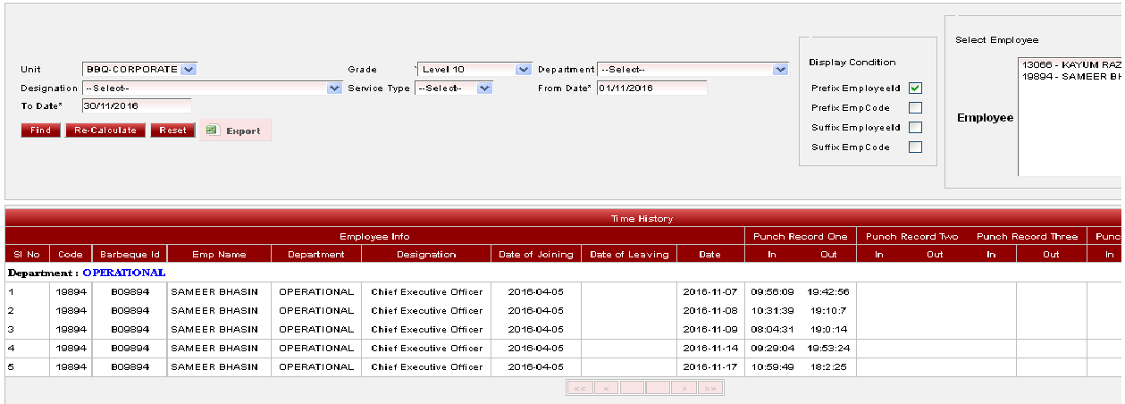Jump to the last results page

click(x=710, y=388)
